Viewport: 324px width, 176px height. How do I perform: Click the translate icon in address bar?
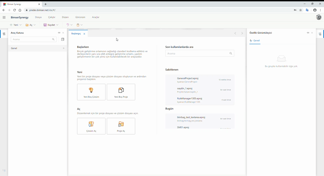(307, 10)
